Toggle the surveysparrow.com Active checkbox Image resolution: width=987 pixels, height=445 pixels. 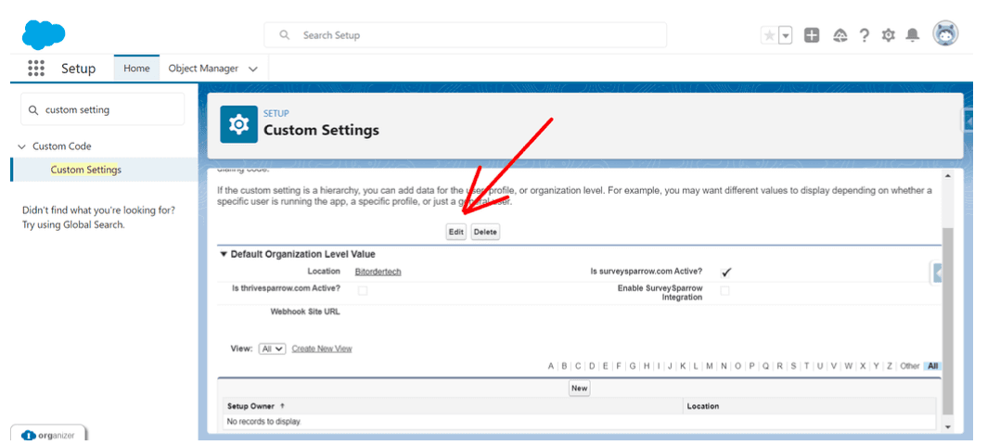[x=726, y=272]
